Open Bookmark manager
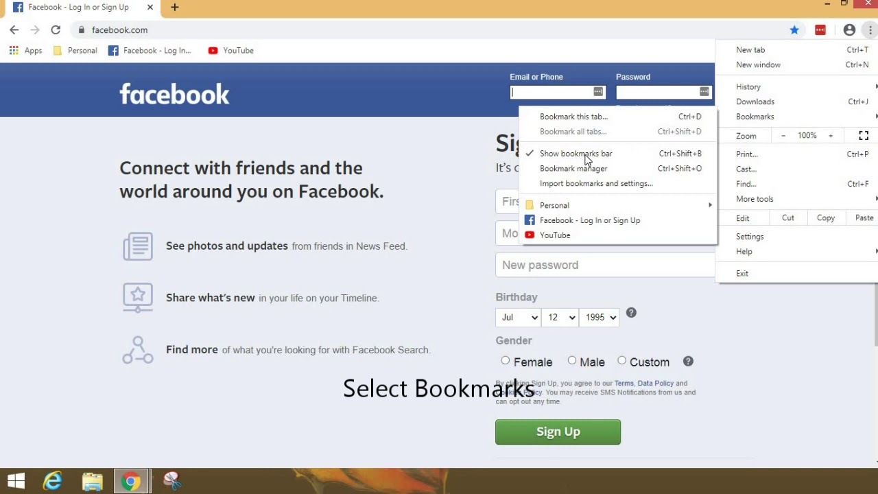 click(x=617, y=169)
